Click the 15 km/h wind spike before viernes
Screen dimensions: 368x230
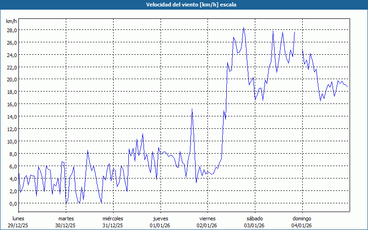pos(192,109)
